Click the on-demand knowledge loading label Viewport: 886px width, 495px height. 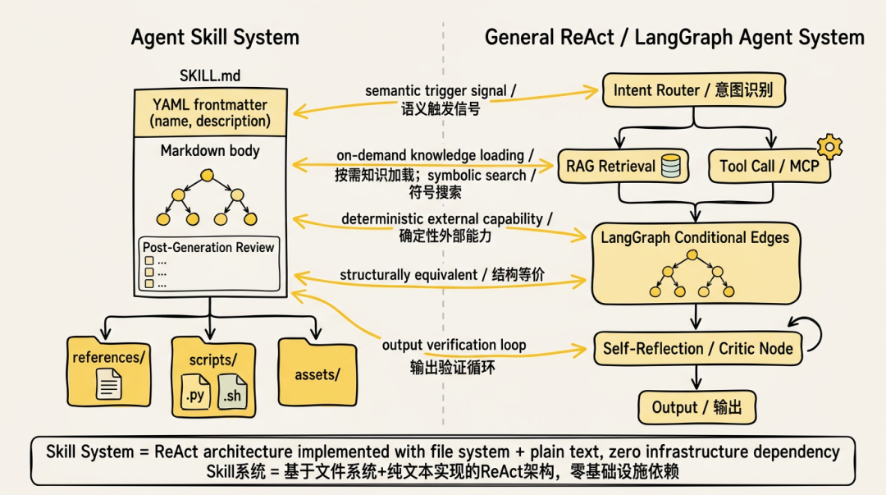point(435,156)
